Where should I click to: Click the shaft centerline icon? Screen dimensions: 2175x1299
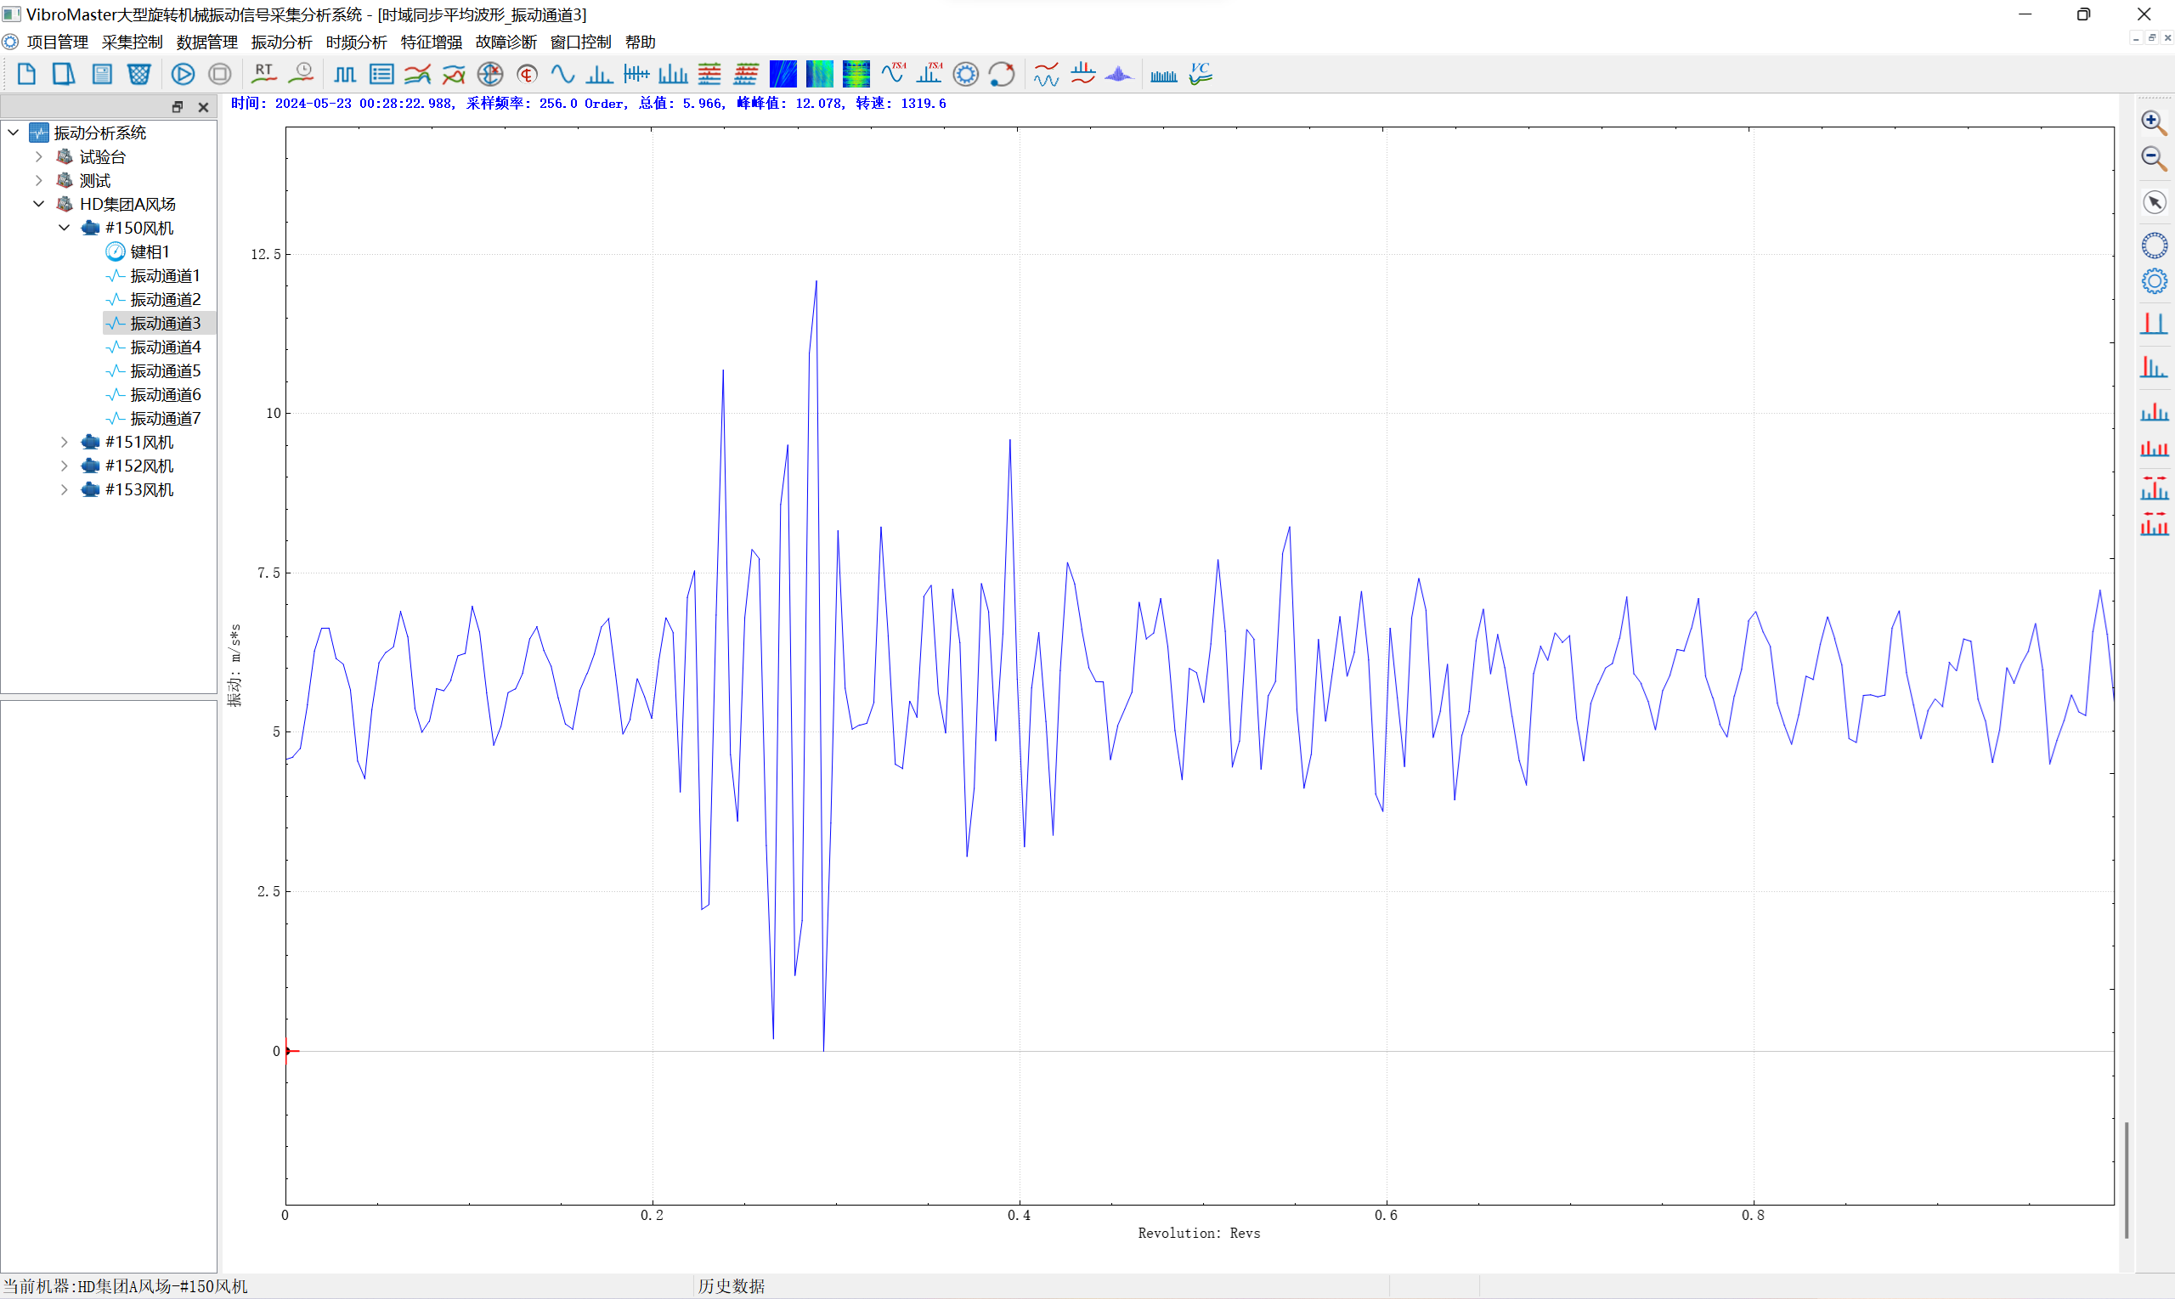(527, 75)
